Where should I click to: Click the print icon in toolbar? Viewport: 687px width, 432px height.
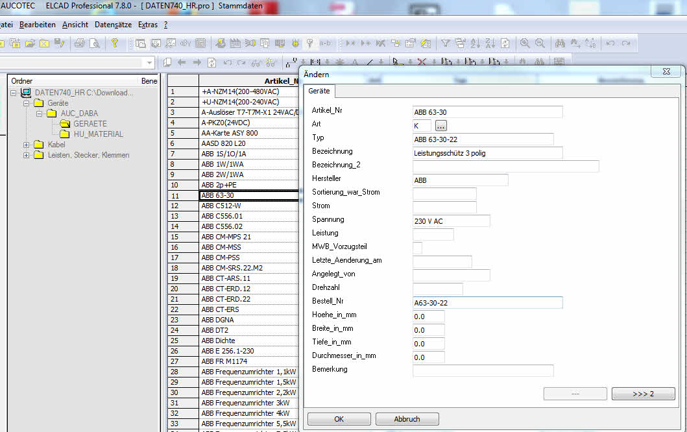coord(79,43)
